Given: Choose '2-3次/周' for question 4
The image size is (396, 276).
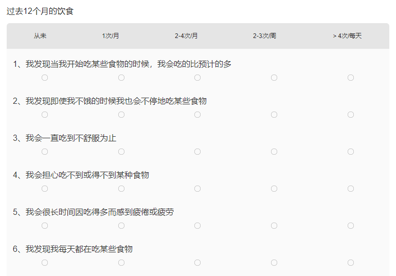Looking at the screenshot, I should pos(274,189).
